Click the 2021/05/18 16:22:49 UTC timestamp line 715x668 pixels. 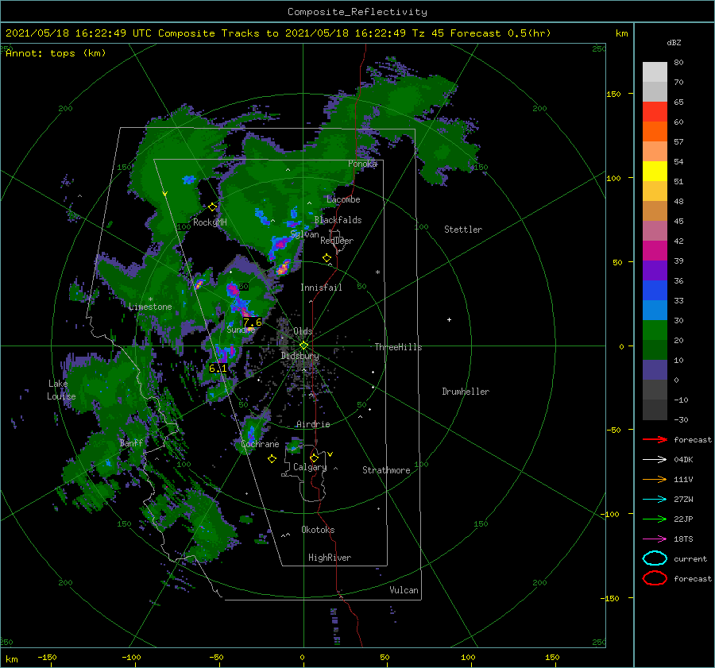pos(278,33)
